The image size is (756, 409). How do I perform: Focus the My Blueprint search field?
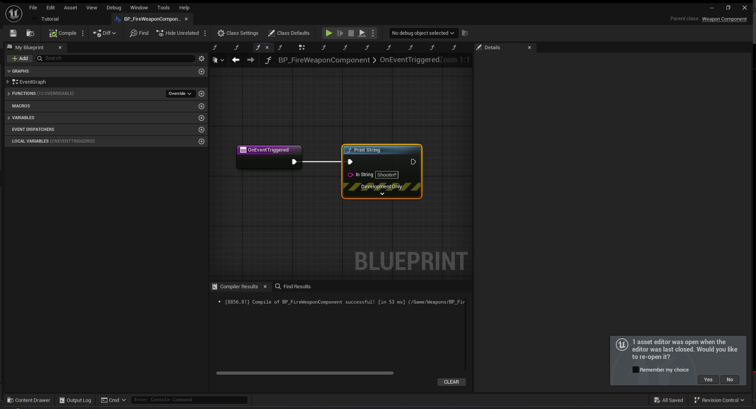pyautogui.click(x=116, y=58)
